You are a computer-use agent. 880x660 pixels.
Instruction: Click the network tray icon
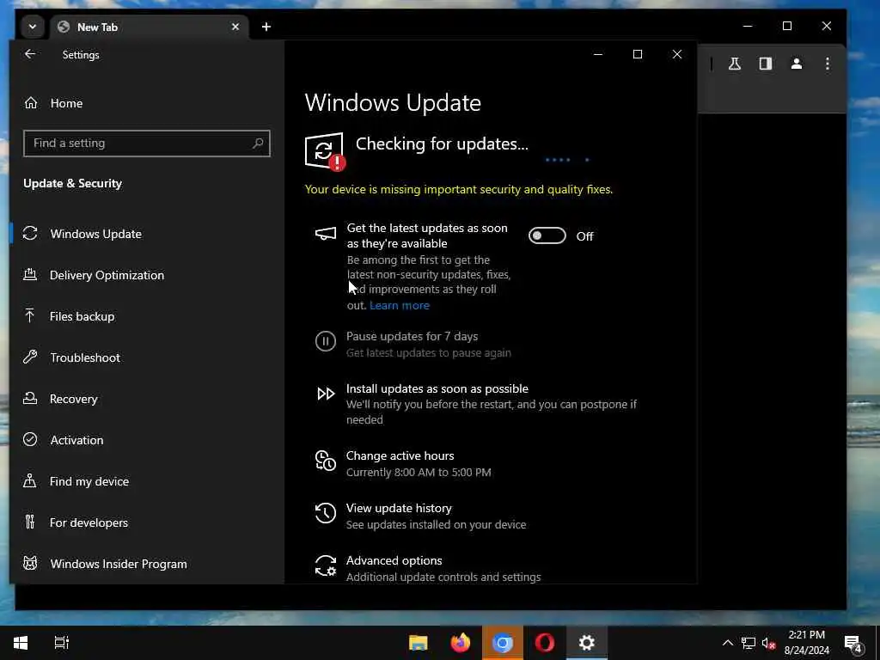pos(749,643)
